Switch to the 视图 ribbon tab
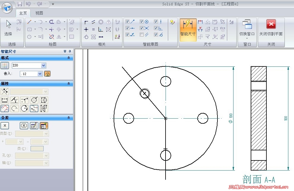This screenshot has height=191, width=294. coord(39,13)
